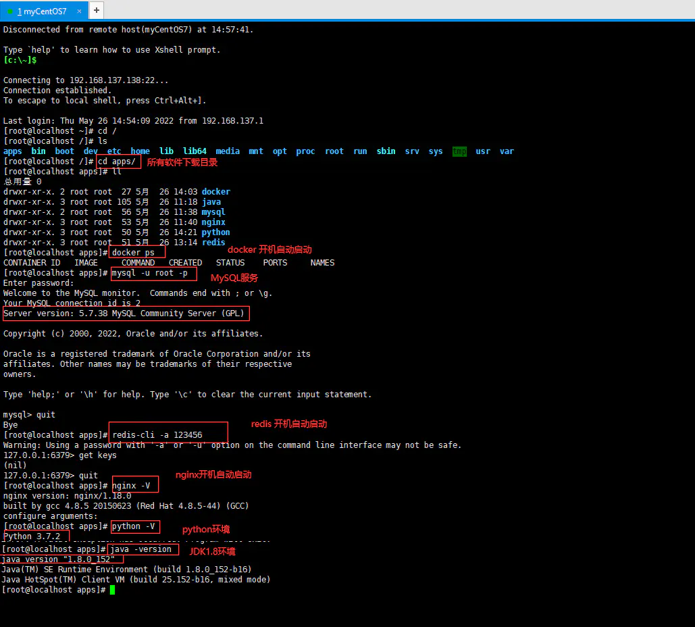Open a new session tab with plus
695x627 pixels.
point(96,10)
